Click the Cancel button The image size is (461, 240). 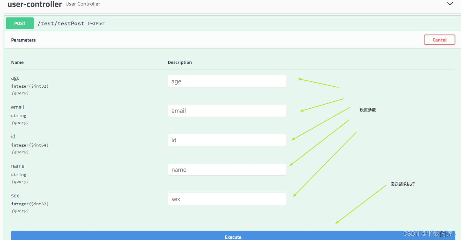pos(439,40)
